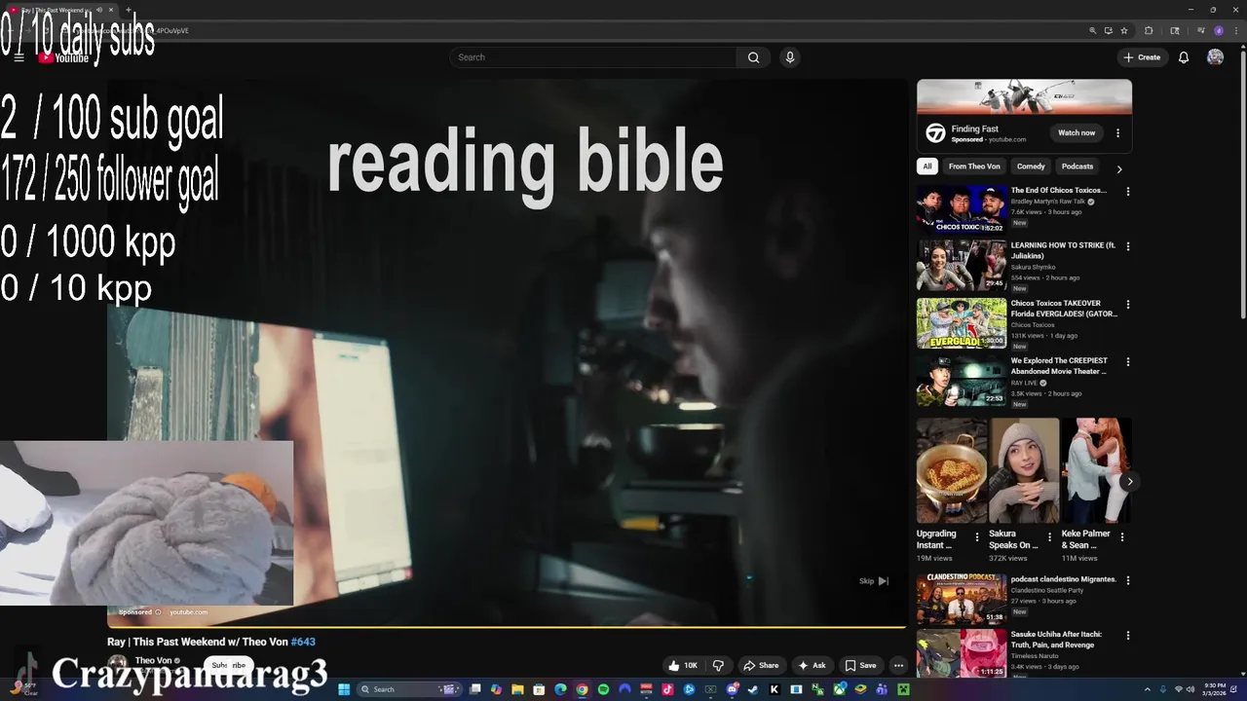
Task: Open the Windows Start menu
Action: (x=344, y=689)
